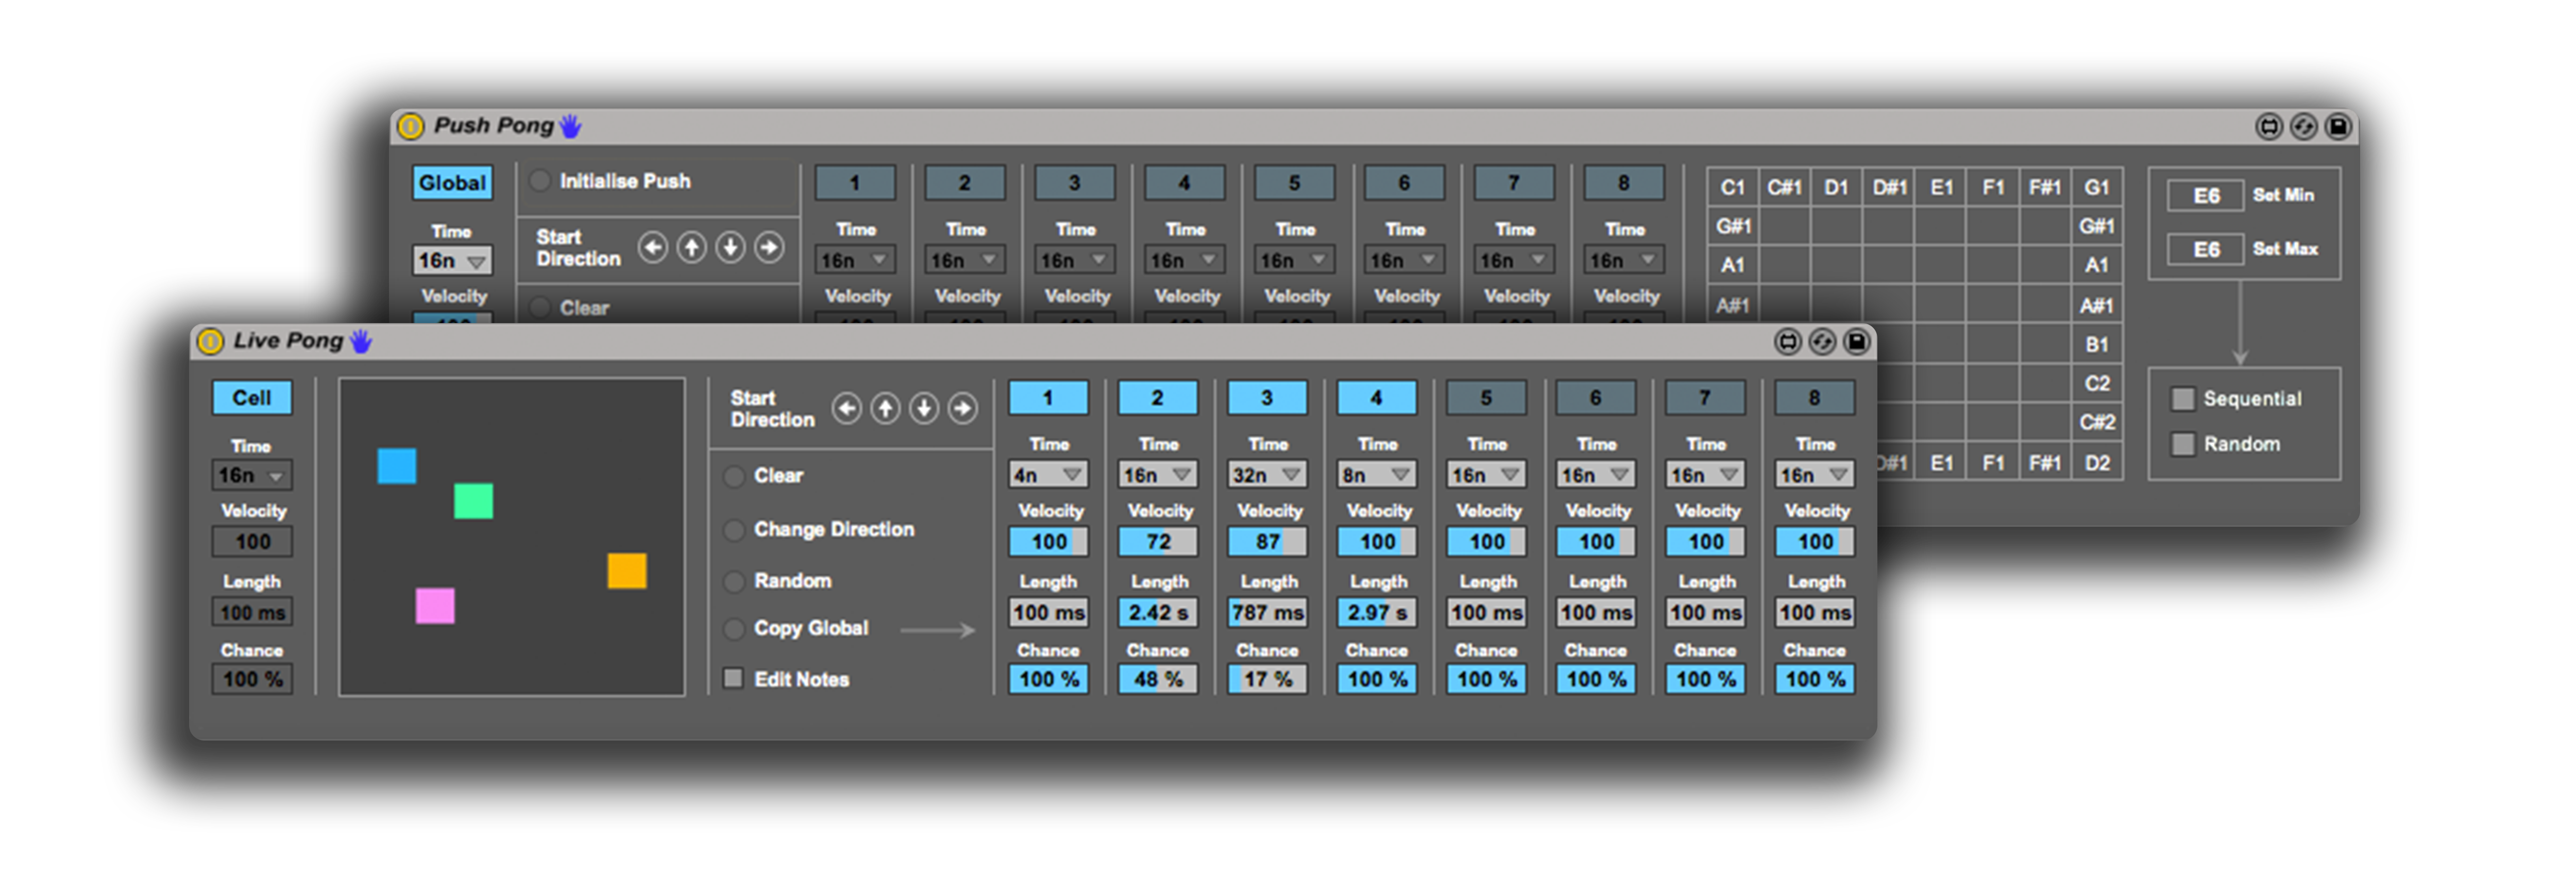Click down arrow Start Direction in Push Pong
Image resolution: width=2576 pixels, height=876 pixels.
point(730,247)
